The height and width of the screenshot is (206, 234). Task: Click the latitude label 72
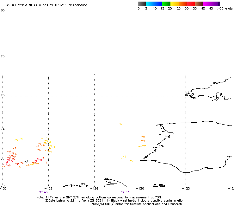click(x=3, y=159)
